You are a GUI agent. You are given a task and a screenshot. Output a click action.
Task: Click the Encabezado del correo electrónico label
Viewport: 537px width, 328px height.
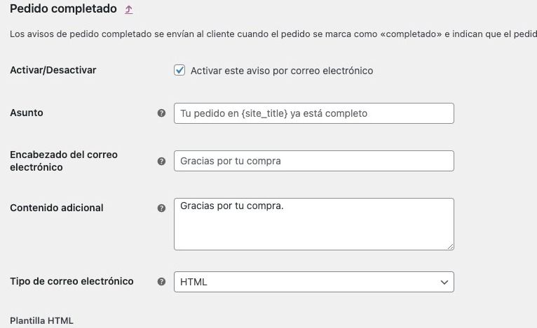(x=64, y=161)
